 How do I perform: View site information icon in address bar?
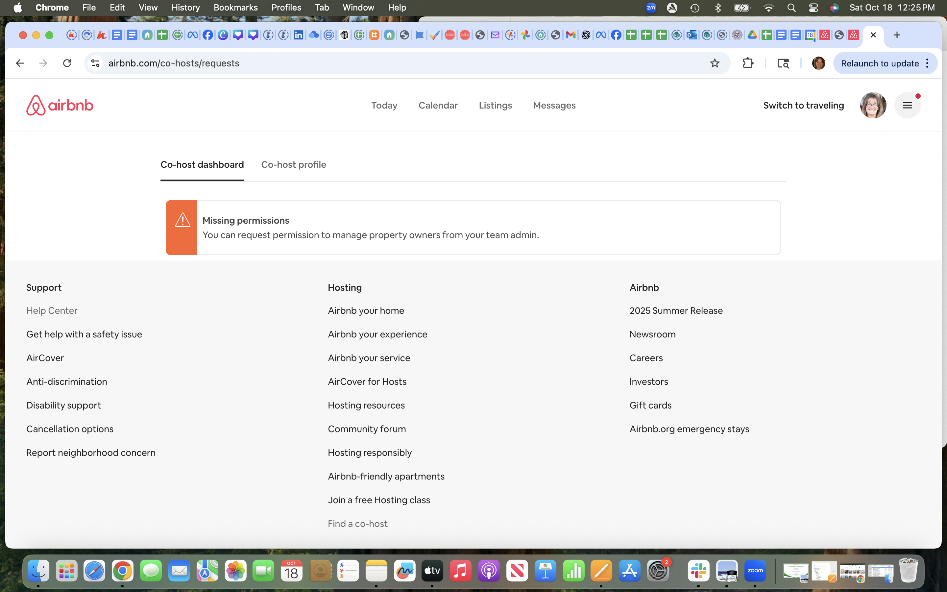coord(95,63)
